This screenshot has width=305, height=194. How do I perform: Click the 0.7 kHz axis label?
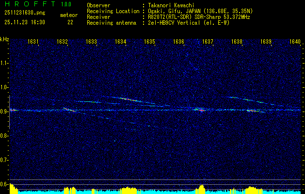[4, 160]
